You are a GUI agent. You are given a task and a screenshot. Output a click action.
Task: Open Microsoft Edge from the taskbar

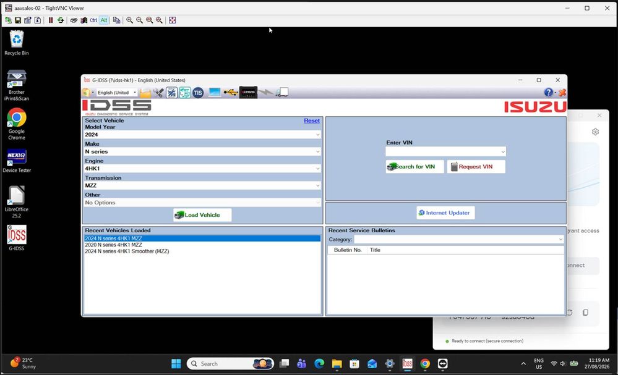click(x=319, y=364)
